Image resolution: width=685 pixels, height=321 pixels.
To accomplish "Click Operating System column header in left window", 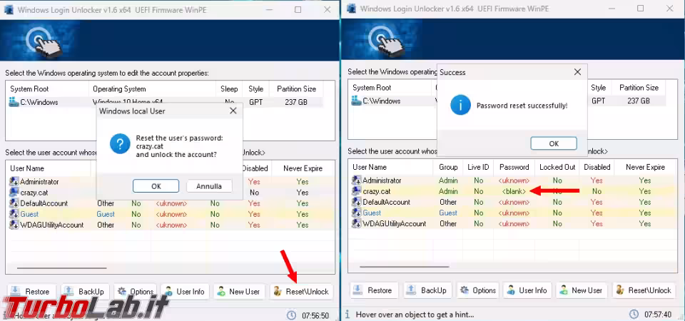I will (152, 88).
